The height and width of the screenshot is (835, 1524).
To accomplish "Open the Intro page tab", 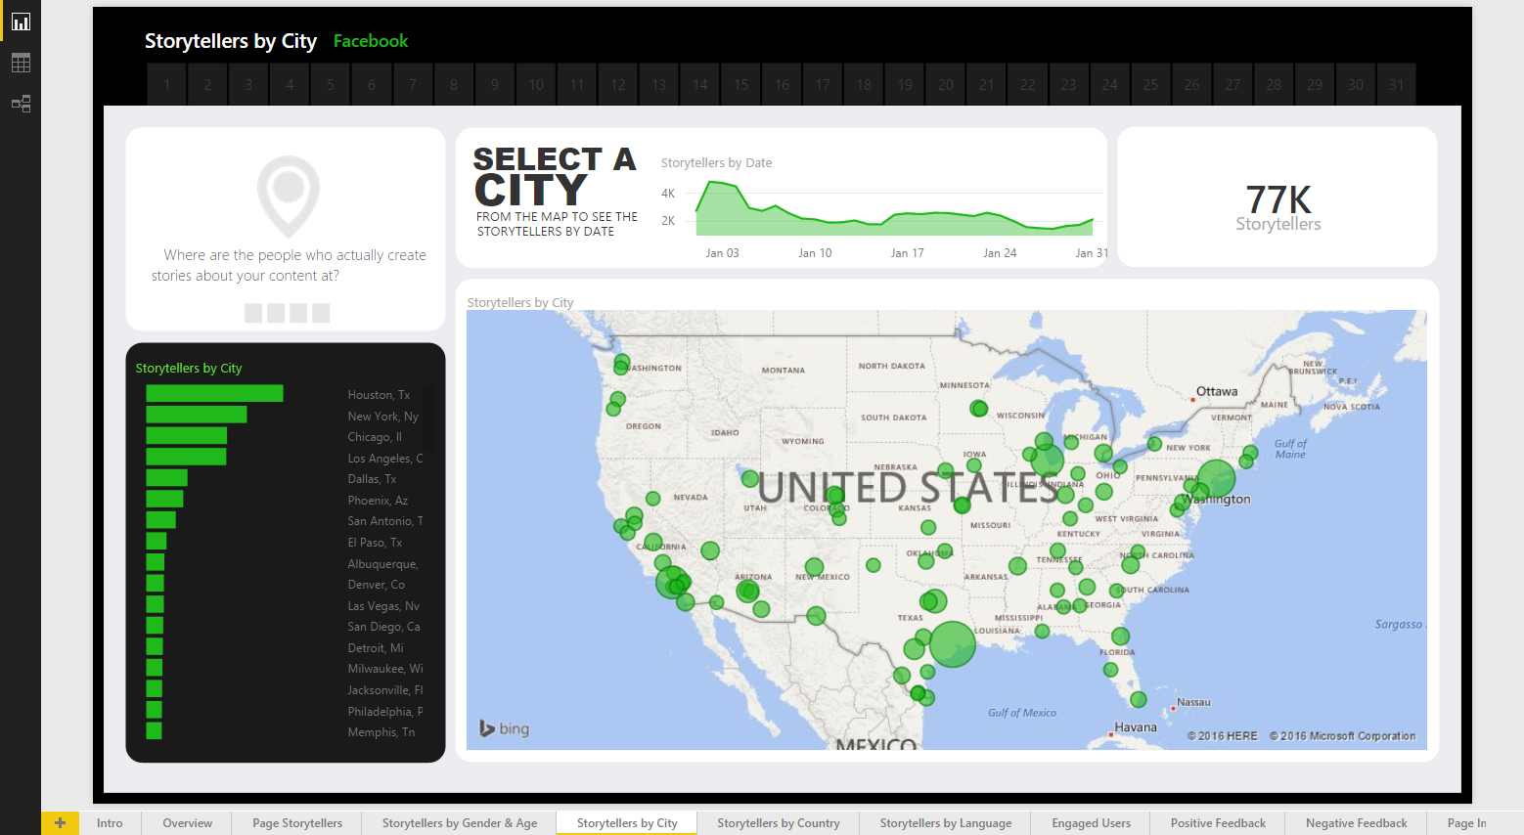I will pos(110,823).
